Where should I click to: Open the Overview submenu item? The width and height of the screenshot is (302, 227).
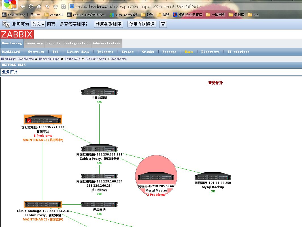36,52
